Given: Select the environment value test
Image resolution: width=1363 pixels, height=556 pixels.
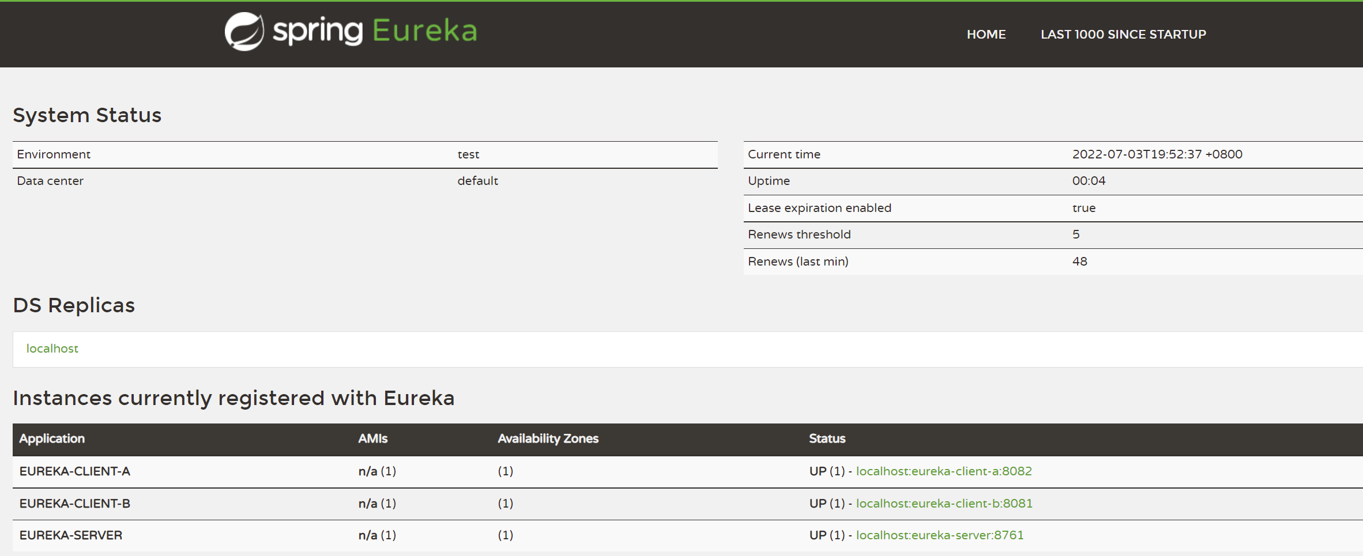Looking at the screenshot, I should click(468, 154).
